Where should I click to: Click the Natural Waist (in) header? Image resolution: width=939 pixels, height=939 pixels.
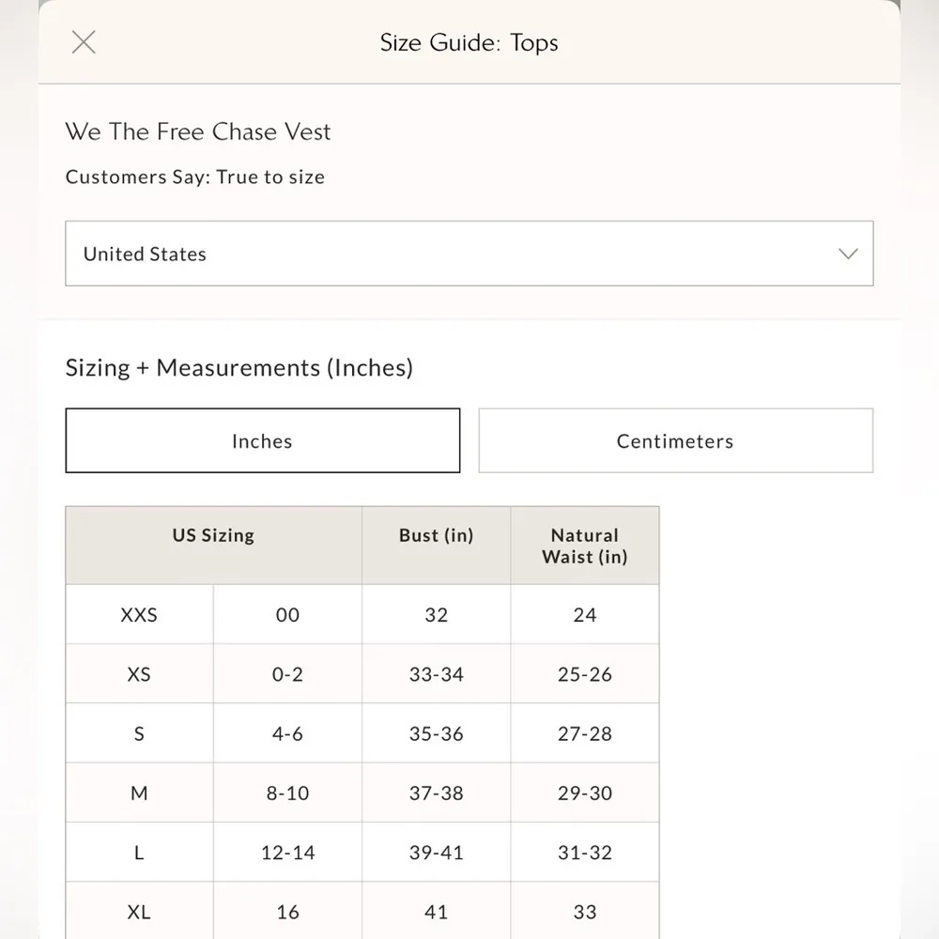[x=584, y=546]
